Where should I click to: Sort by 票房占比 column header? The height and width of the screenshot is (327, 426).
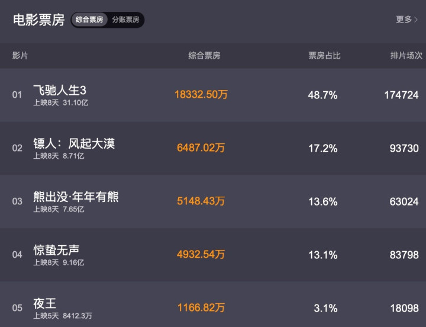pos(324,56)
